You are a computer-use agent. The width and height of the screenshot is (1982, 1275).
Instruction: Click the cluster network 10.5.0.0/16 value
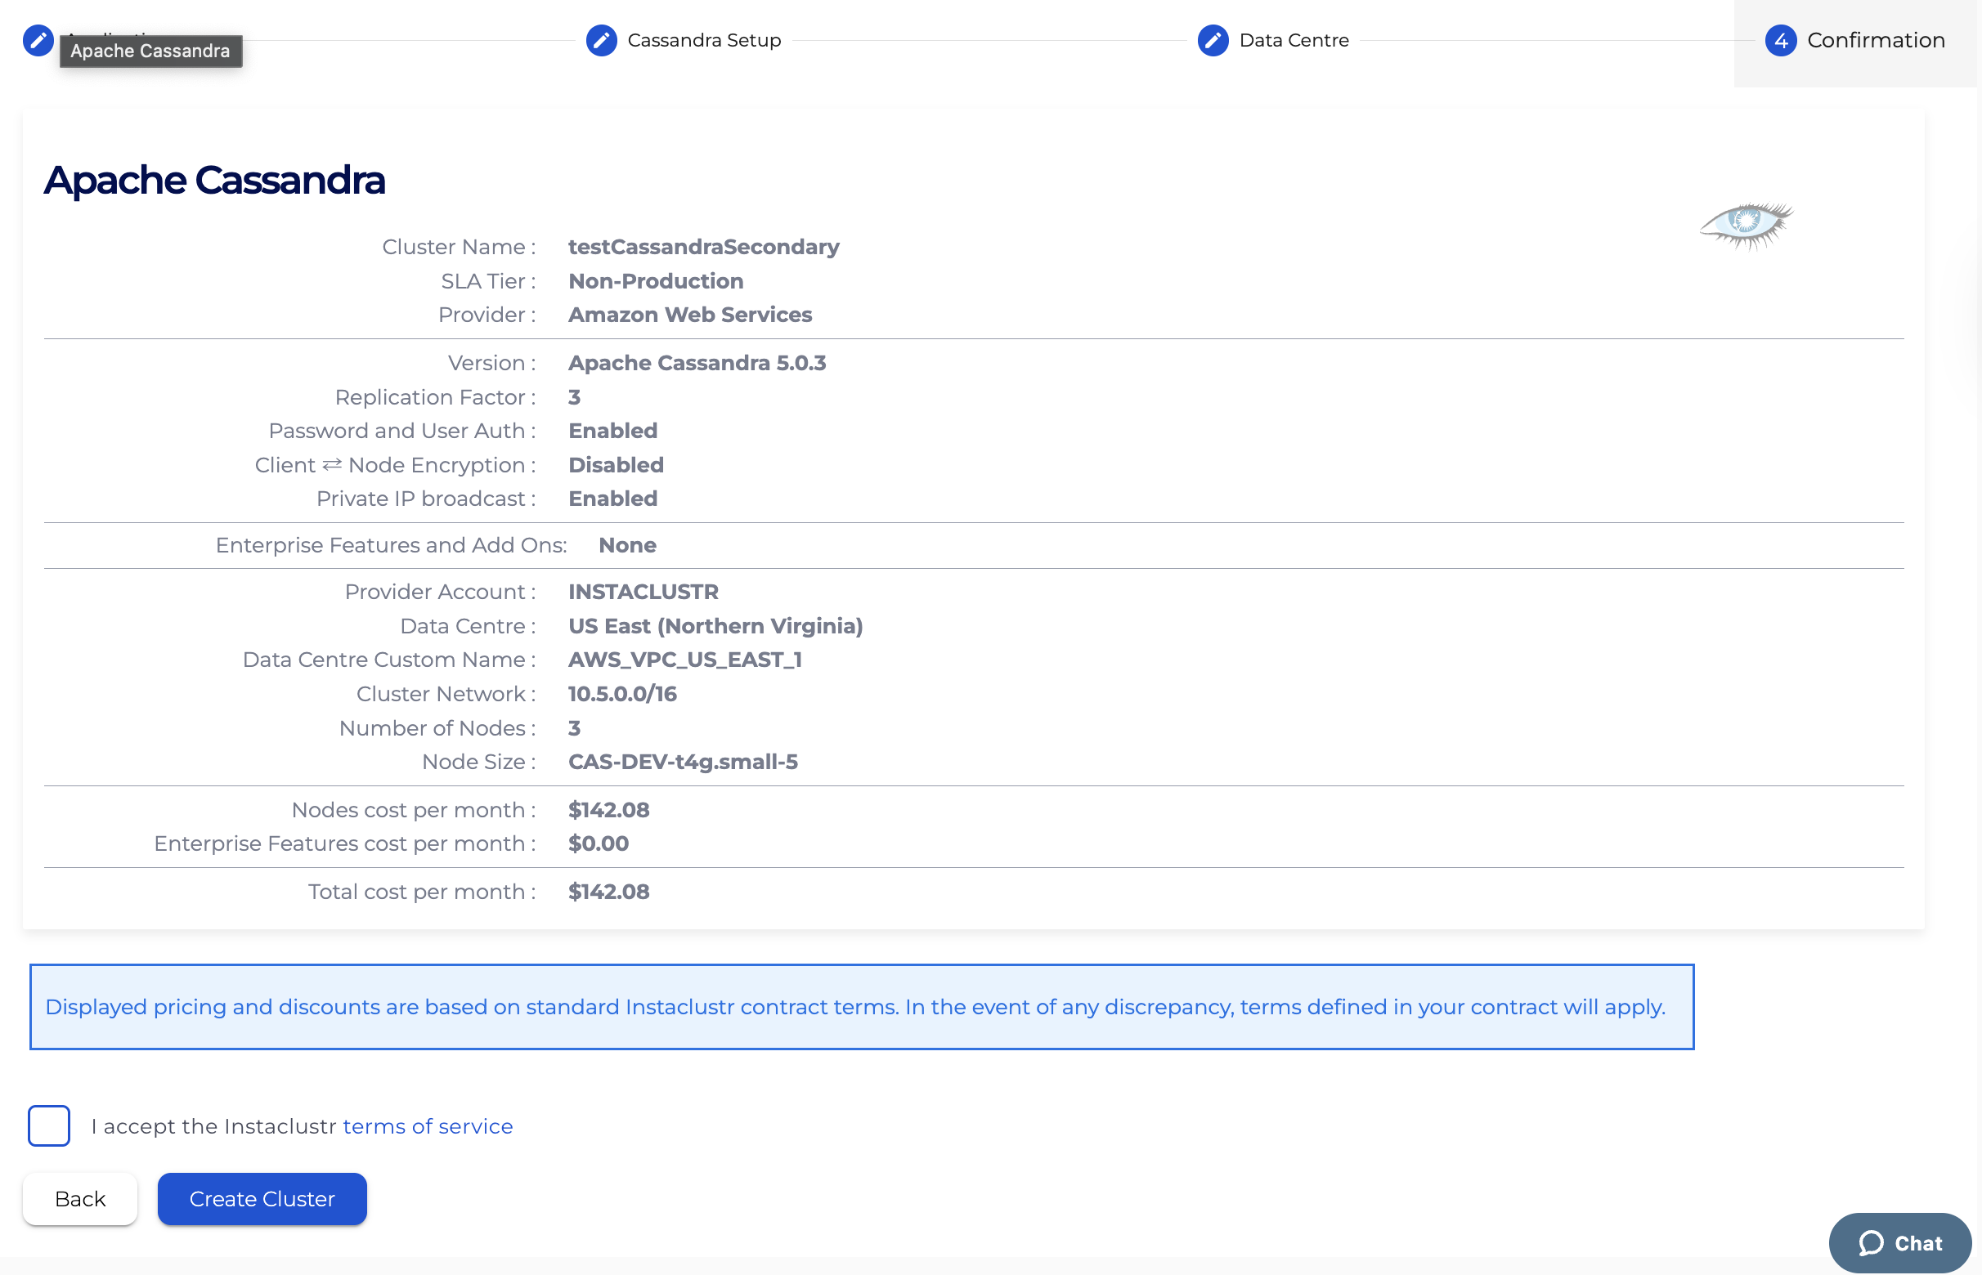pyautogui.click(x=622, y=694)
